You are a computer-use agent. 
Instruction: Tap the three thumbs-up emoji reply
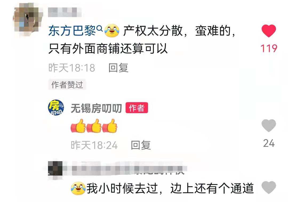pos(94,126)
